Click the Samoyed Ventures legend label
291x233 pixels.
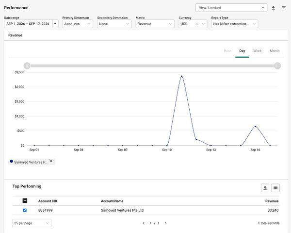pyautogui.click(x=31, y=162)
